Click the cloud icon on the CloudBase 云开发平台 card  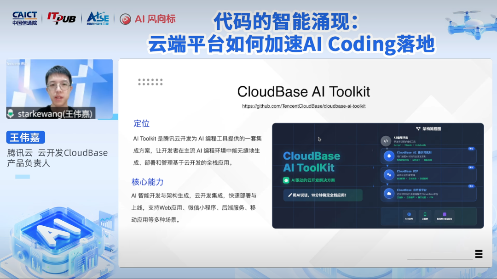389,193
